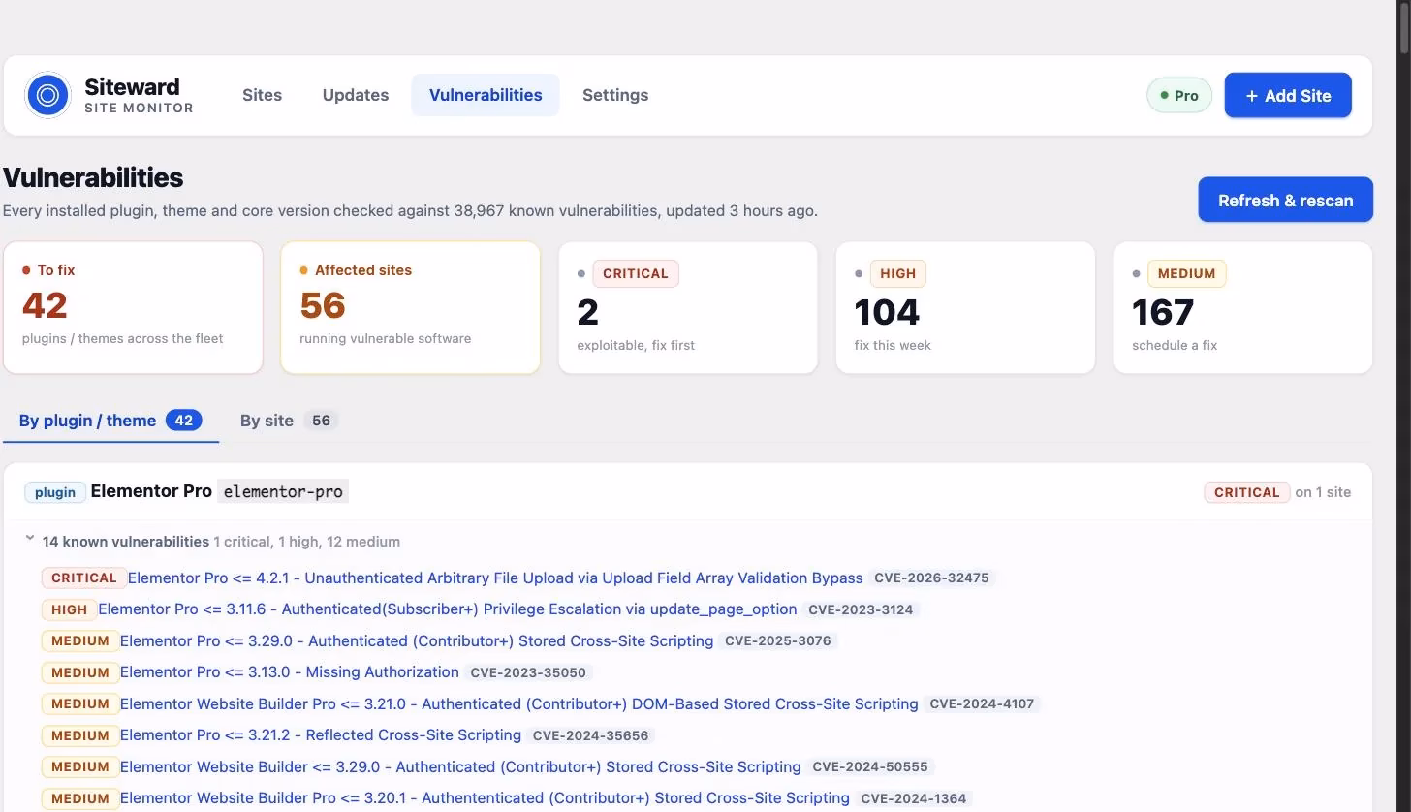Image resolution: width=1411 pixels, height=812 pixels.
Task: Click the "on 1 site" text
Action: pos(1323,492)
